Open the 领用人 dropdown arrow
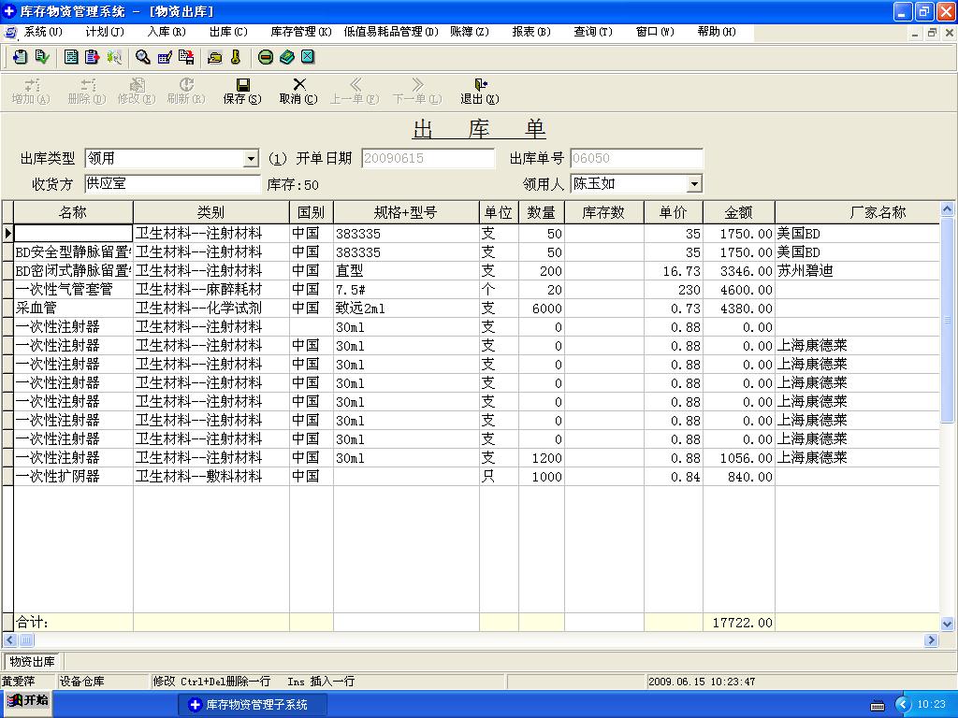Screen dimensions: 958x718 (694, 184)
